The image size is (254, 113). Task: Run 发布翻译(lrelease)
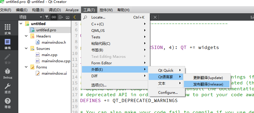tap(207, 84)
